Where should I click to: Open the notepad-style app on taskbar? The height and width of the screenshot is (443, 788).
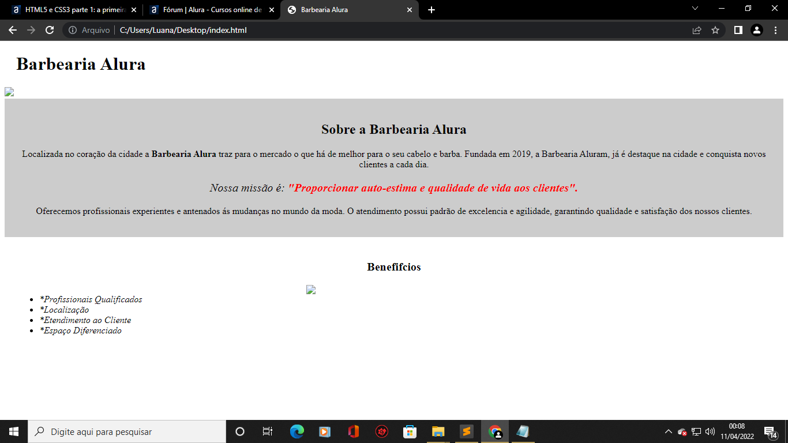(x=523, y=431)
